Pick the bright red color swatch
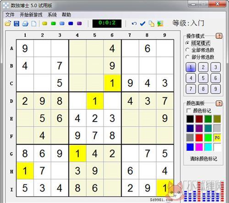 199,138
